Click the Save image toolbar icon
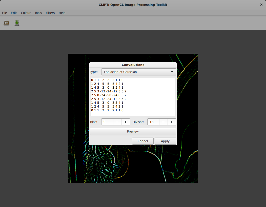The height and width of the screenshot is (207, 266). [x=17, y=23]
